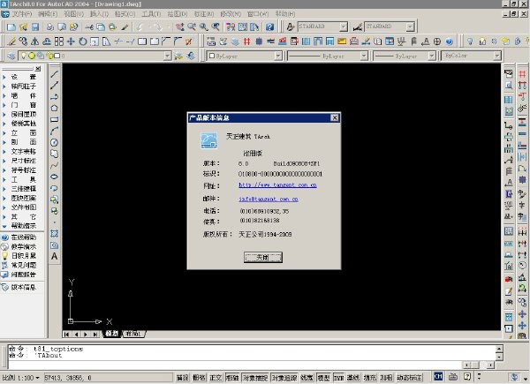The image size is (530, 384).
Task: Save drawing with floppy disk icon
Action: click(x=35, y=27)
